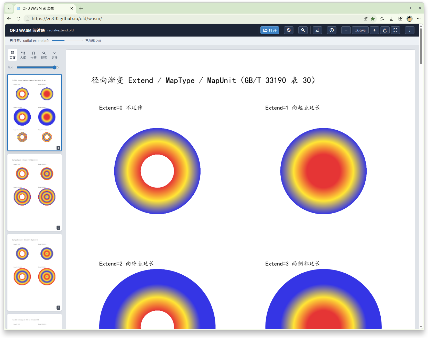Enter fullscreen mode
The image size is (428, 338).
pyautogui.click(x=395, y=30)
